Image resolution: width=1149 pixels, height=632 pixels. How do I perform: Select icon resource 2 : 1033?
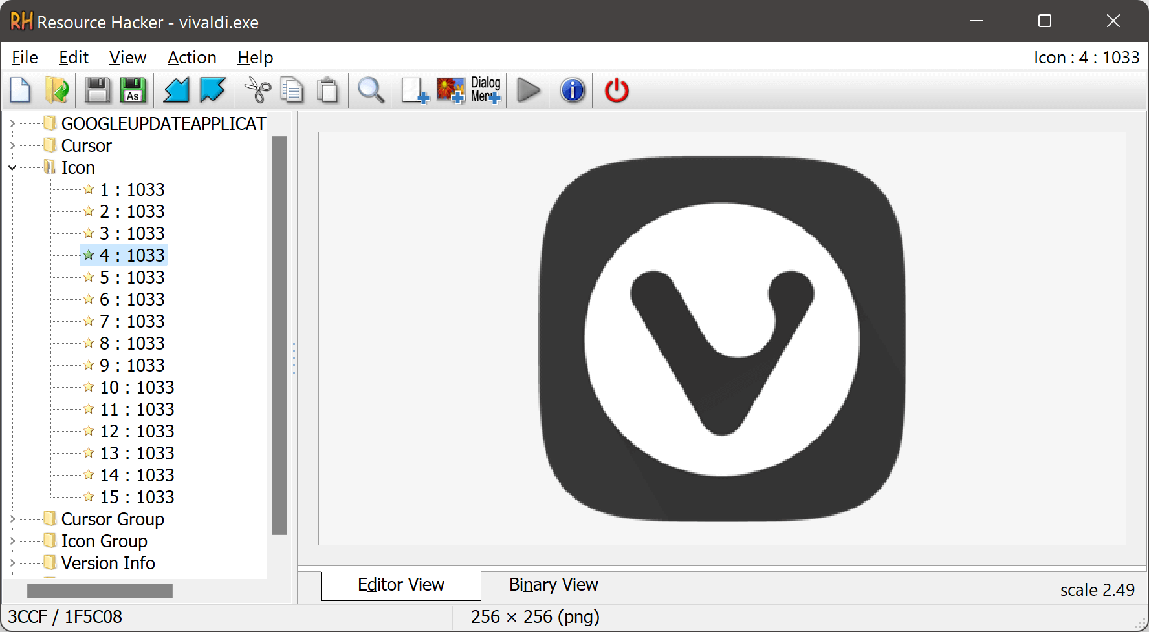pyautogui.click(x=132, y=211)
